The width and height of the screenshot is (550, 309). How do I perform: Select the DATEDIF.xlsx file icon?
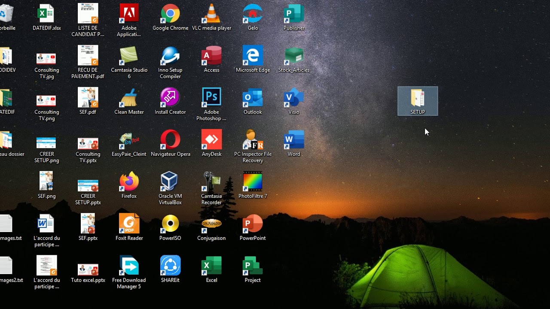46,14
